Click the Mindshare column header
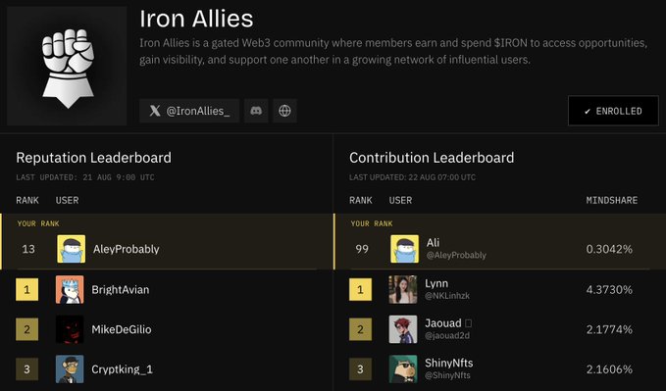The height and width of the screenshot is (391, 666). point(612,200)
